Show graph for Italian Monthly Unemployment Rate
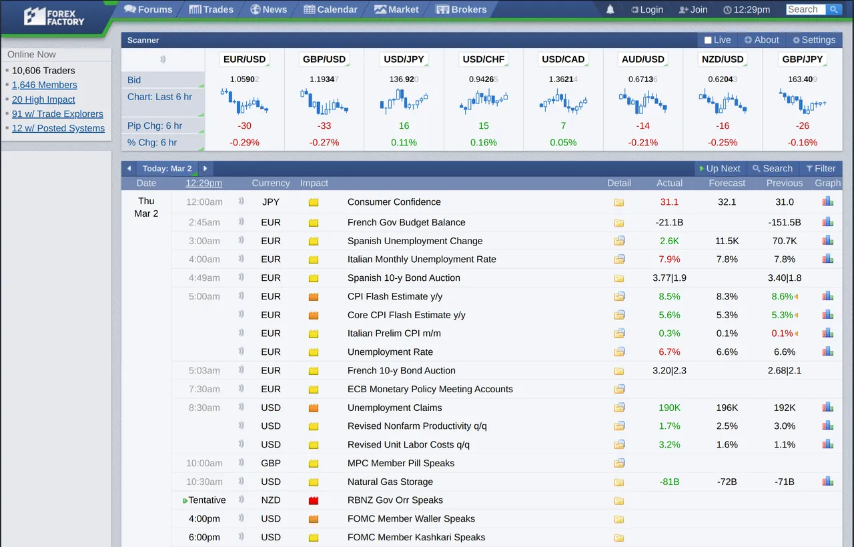This screenshot has width=854, height=547. [828, 258]
